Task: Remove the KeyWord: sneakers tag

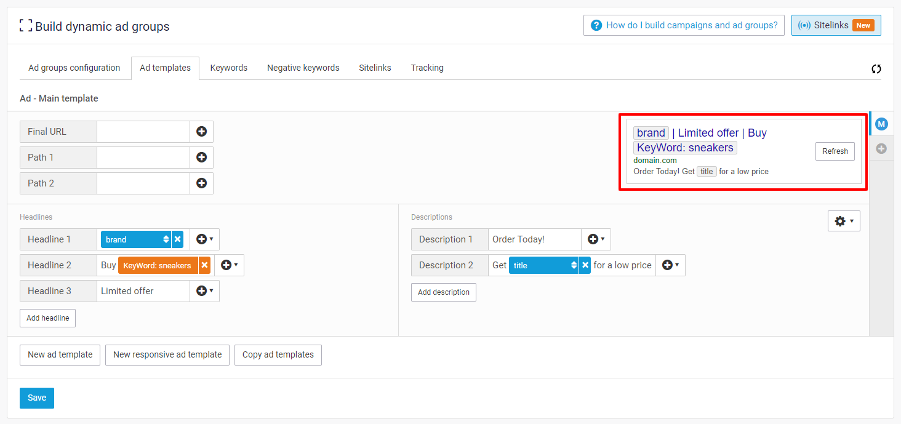Action: pos(204,265)
